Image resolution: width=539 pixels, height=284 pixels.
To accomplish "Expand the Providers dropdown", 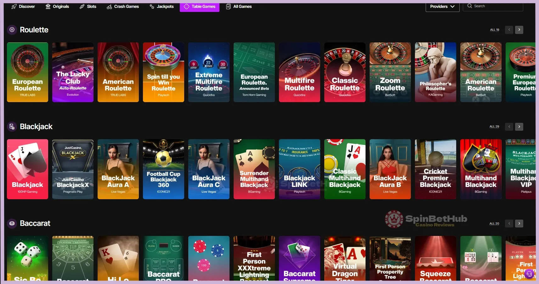I will [442, 7].
